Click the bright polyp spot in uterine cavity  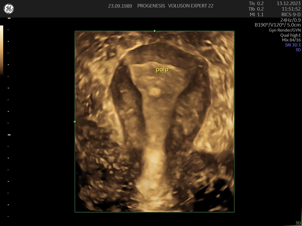(x=155, y=92)
